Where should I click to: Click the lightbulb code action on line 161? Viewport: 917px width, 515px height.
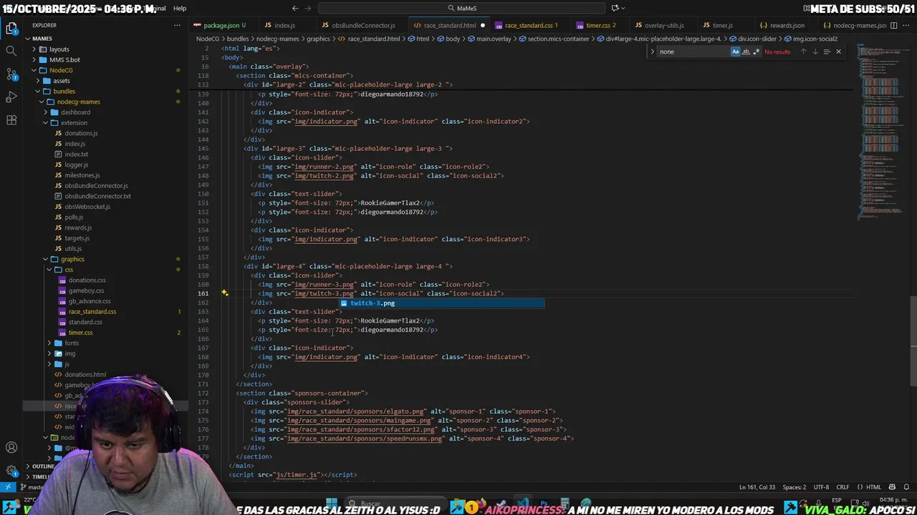pyautogui.click(x=224, y=293)
